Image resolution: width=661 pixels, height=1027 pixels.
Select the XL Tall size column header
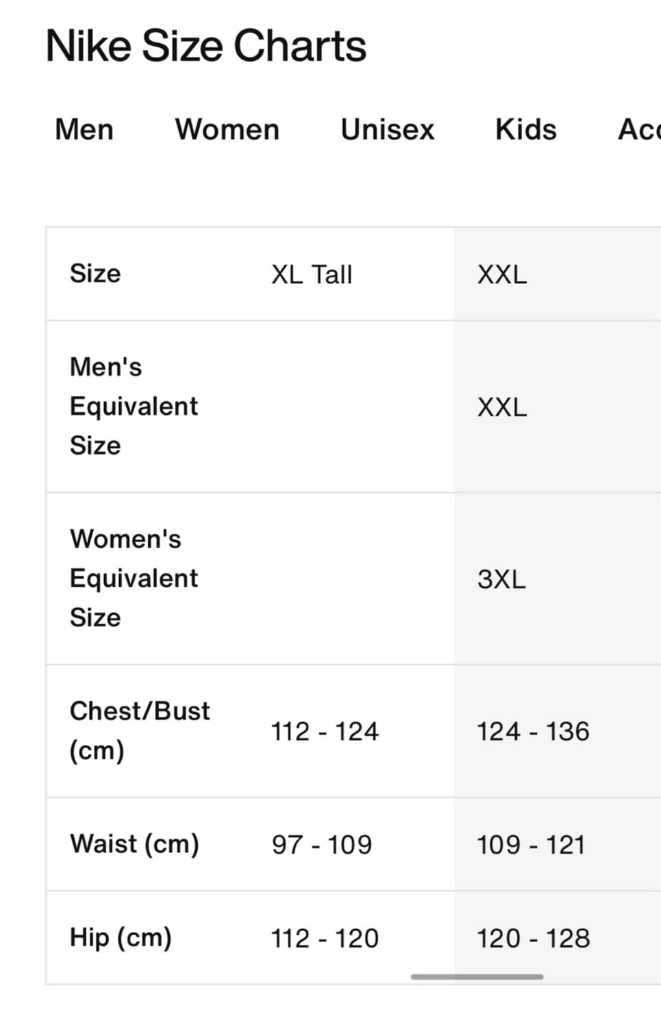[312, 275]
